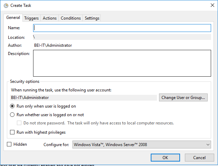
Task: Open the Configure for dropdown
Action: (x=141, y=145)
